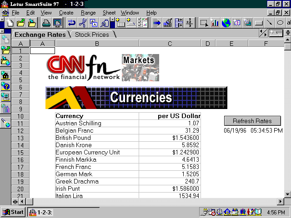The width and height of the screenshot is (291, 218).
Task: Click the Cut scissors icon
Action: tap(82, 22)
